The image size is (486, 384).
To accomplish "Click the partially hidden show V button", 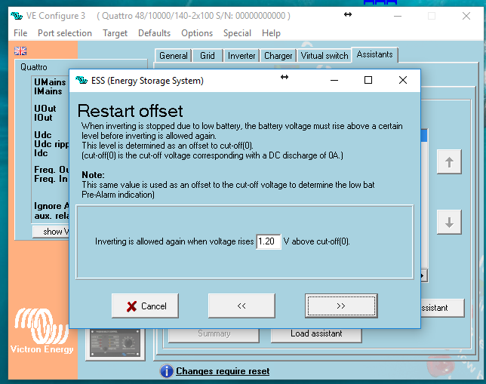I will click(51, 232).
